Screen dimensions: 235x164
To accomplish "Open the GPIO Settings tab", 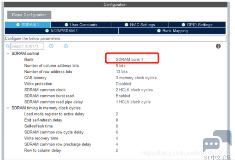I will click(x=197, y=25).
